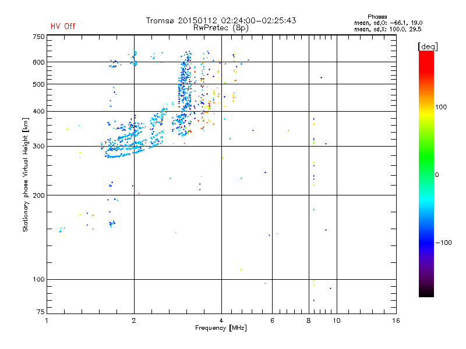Screen dimensions: 466x349
Task: Click the red 'HV Off' label
Action: [63, 26]
